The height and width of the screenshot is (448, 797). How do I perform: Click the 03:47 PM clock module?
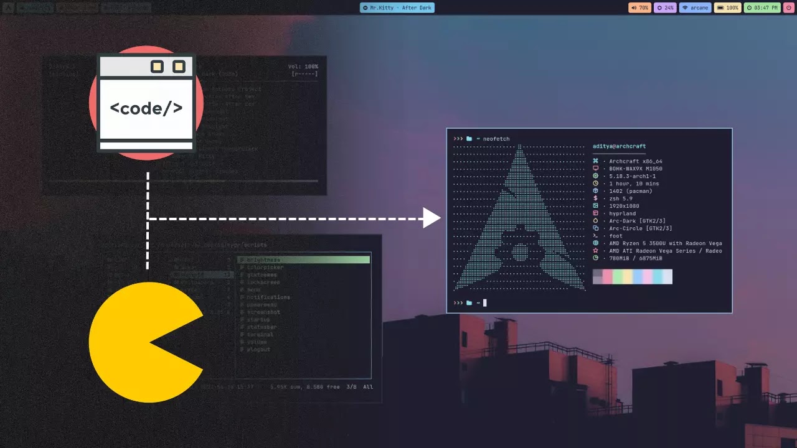coord(762,8)
